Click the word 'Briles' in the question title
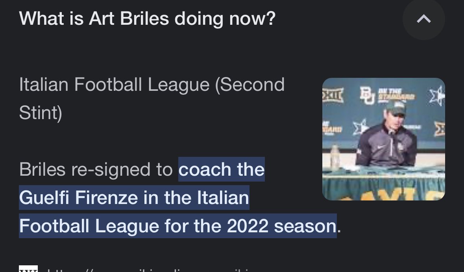 pos(144,18)
